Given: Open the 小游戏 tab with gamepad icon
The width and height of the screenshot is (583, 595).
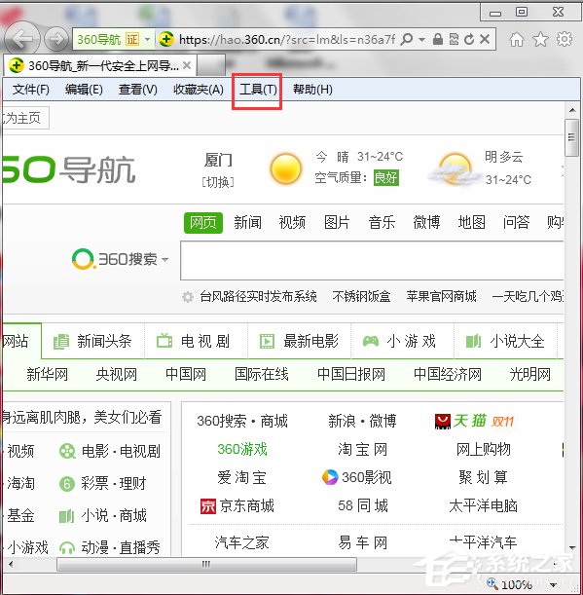Looking at the screenshot, I should (x=402, y=341).
